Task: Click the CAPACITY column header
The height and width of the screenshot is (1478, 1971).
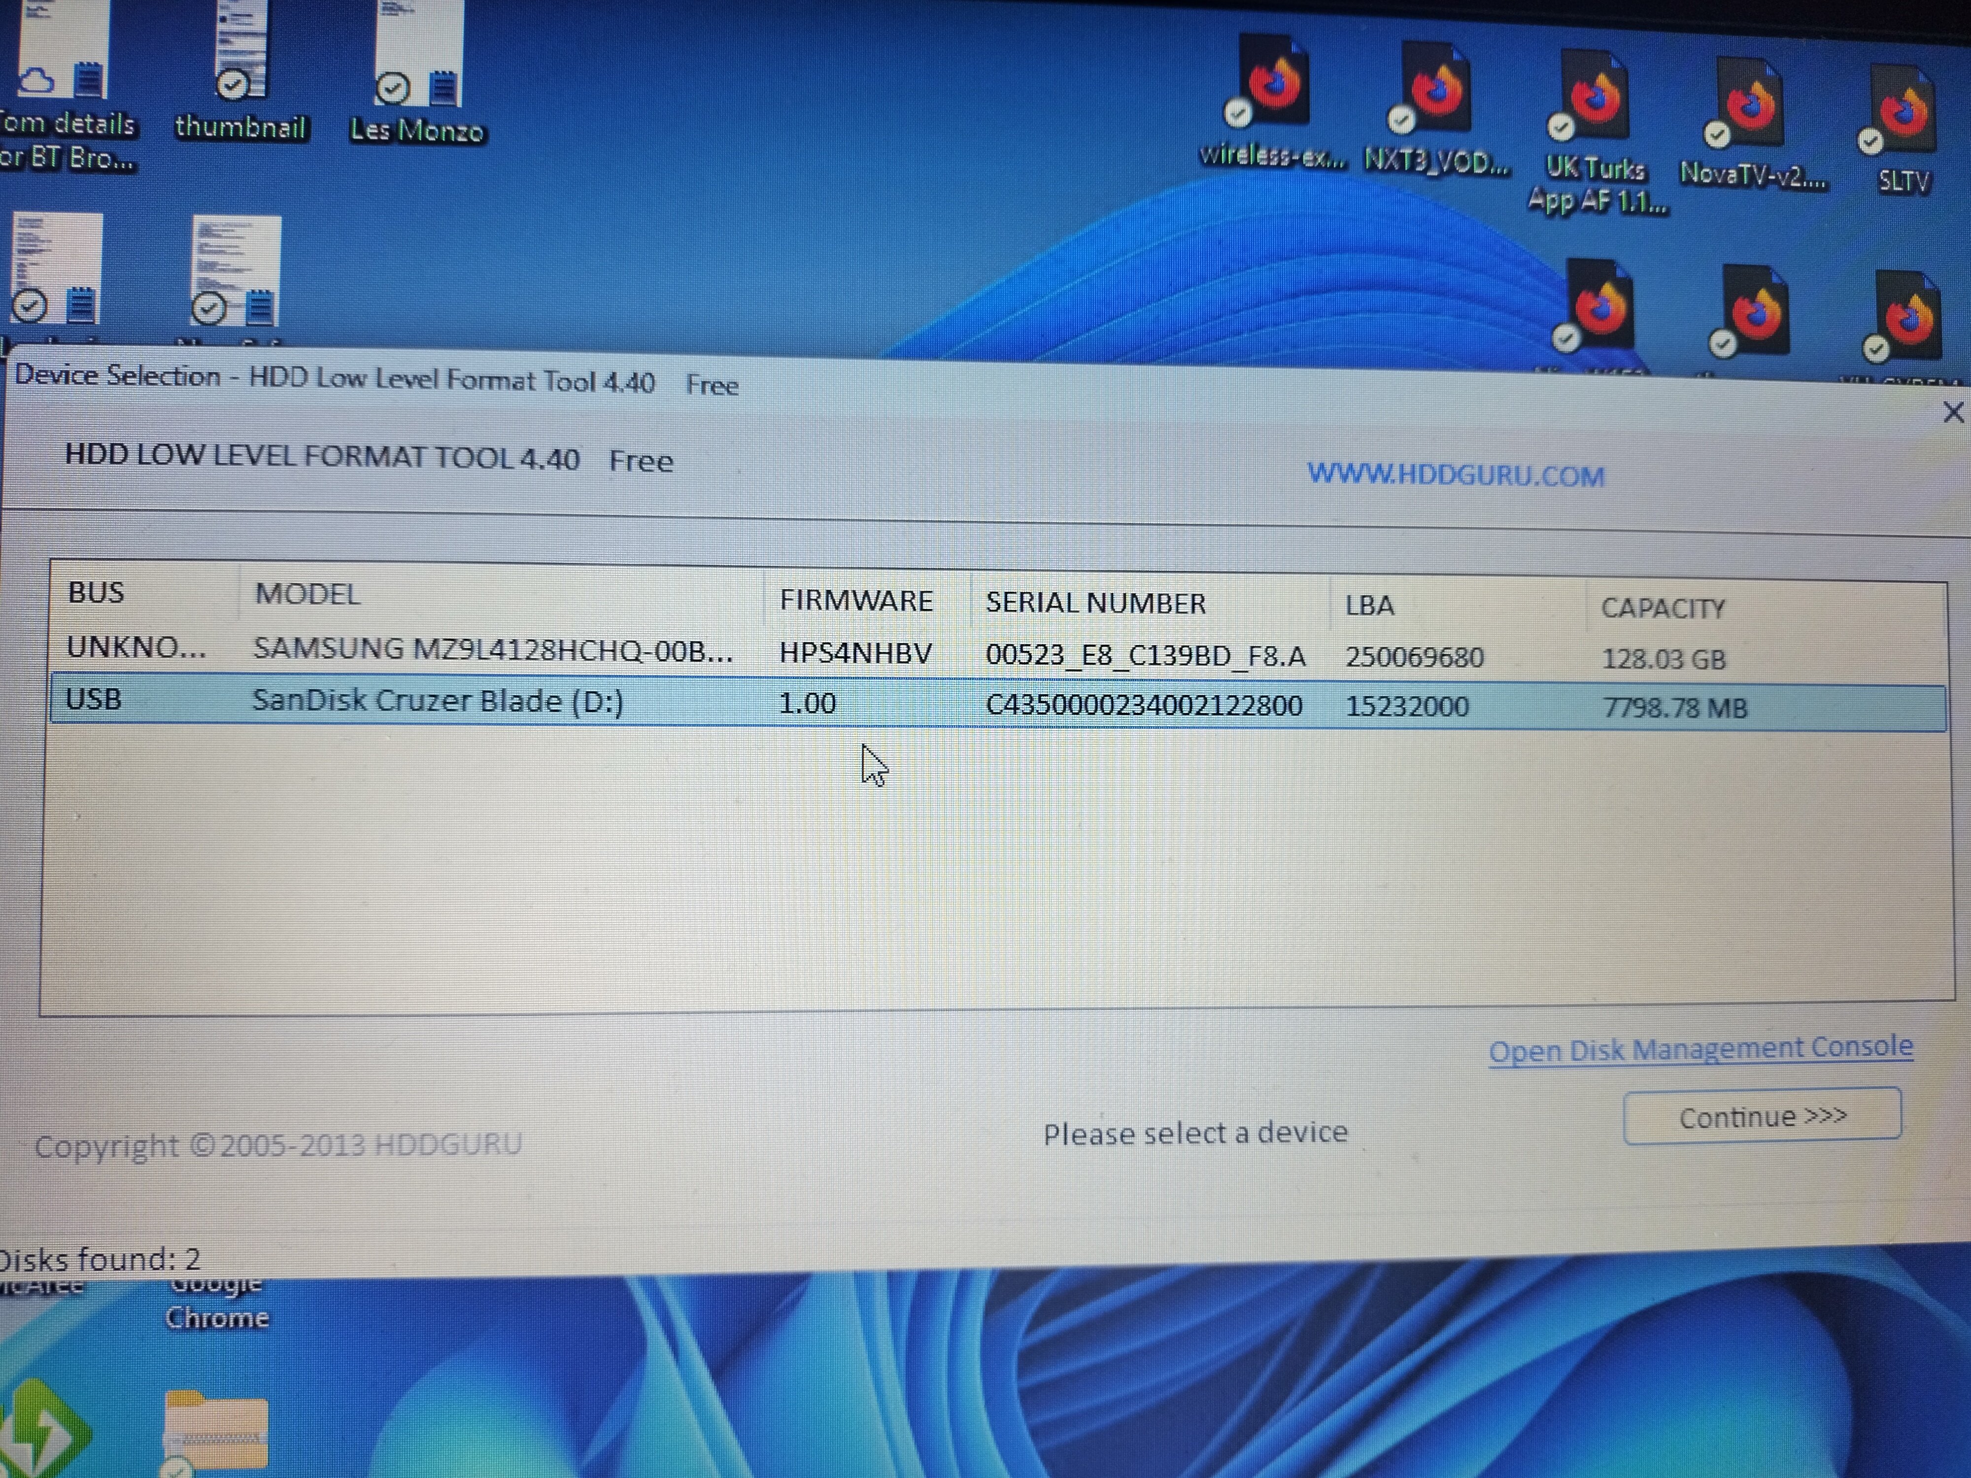Action: tap(1663, 608)
